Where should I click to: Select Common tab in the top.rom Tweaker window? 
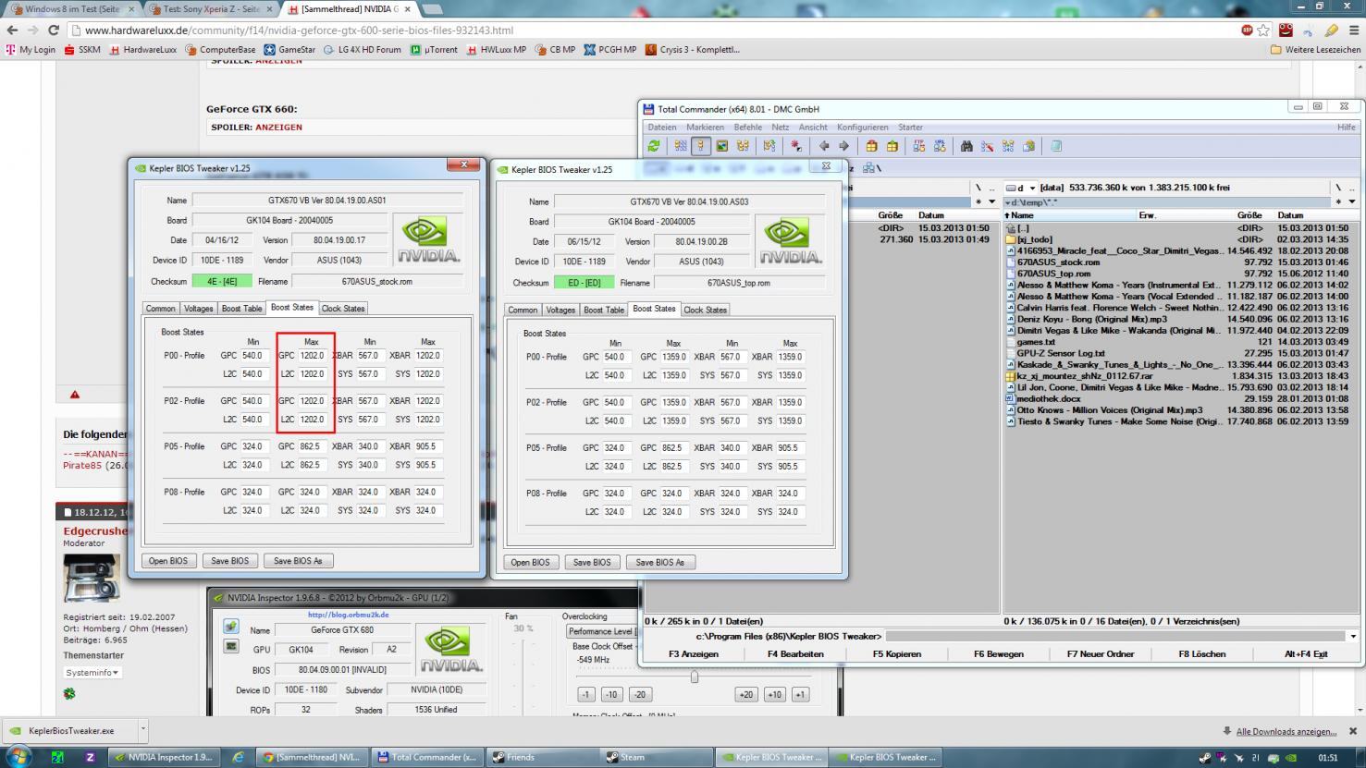[x=523, y=310]
